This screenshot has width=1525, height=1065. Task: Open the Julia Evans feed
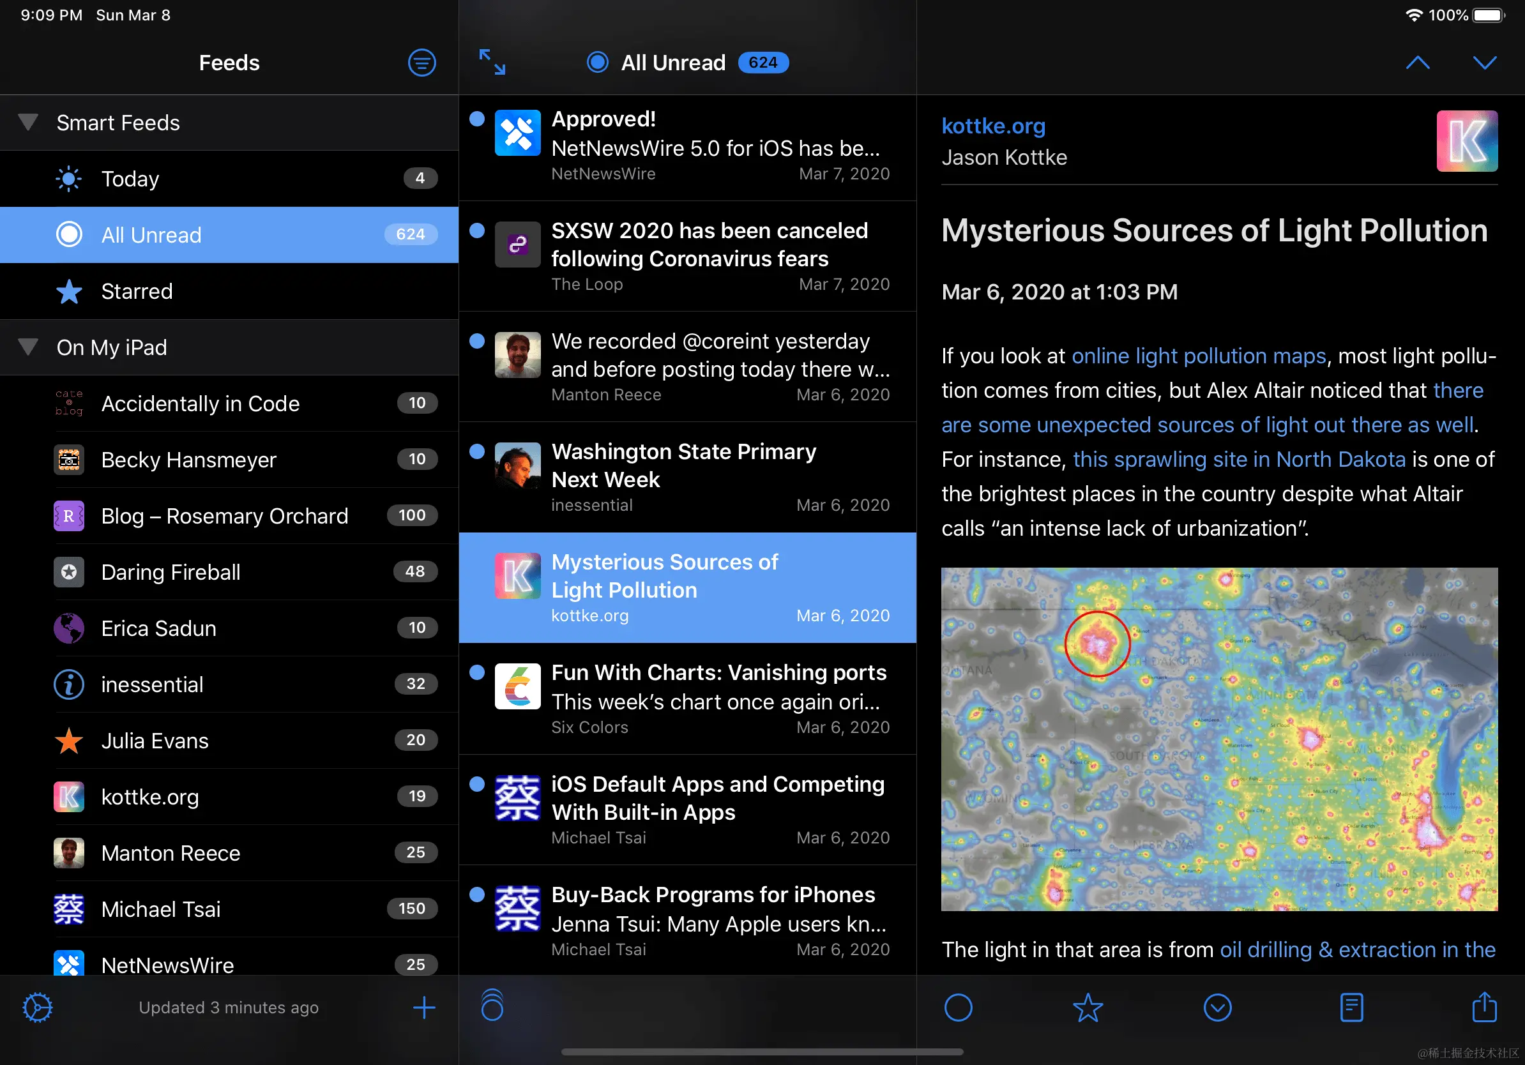(229, 740)
